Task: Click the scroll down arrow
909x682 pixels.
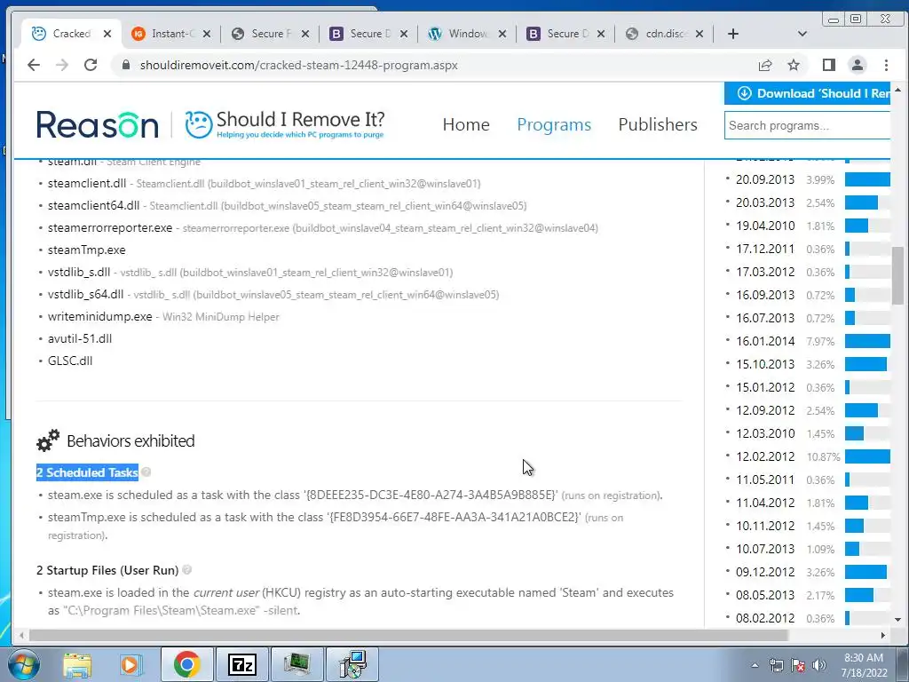Action: [x=897, y=620]
